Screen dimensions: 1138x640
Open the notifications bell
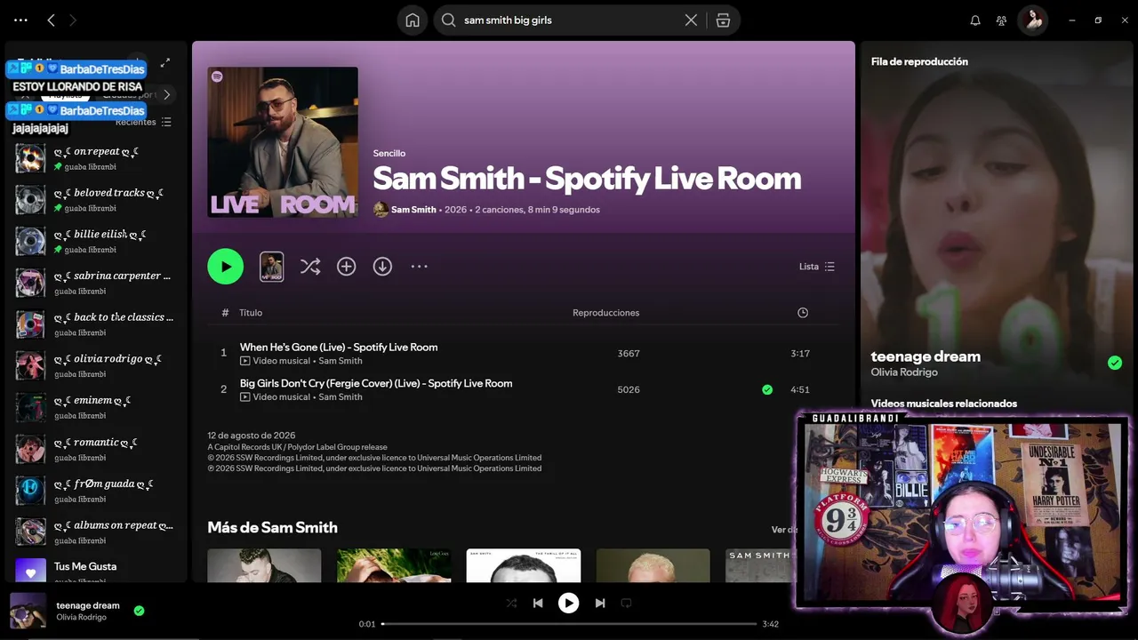pyautogui.click(x=975, y=20)
